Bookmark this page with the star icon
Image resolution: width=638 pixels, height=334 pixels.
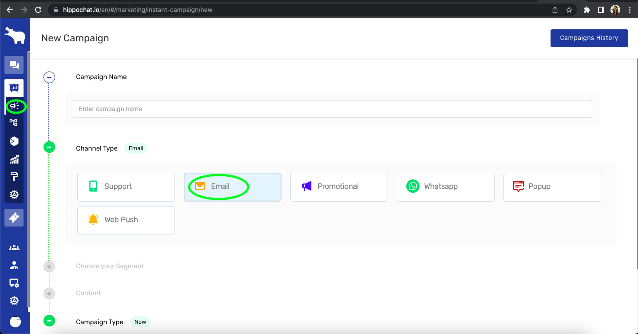pyautogui.click(x=569, y=10)
